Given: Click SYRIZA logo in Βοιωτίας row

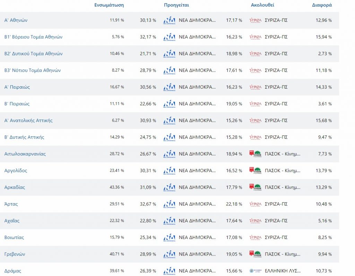Looking at the screenshot, I should (x=255, y=238).
